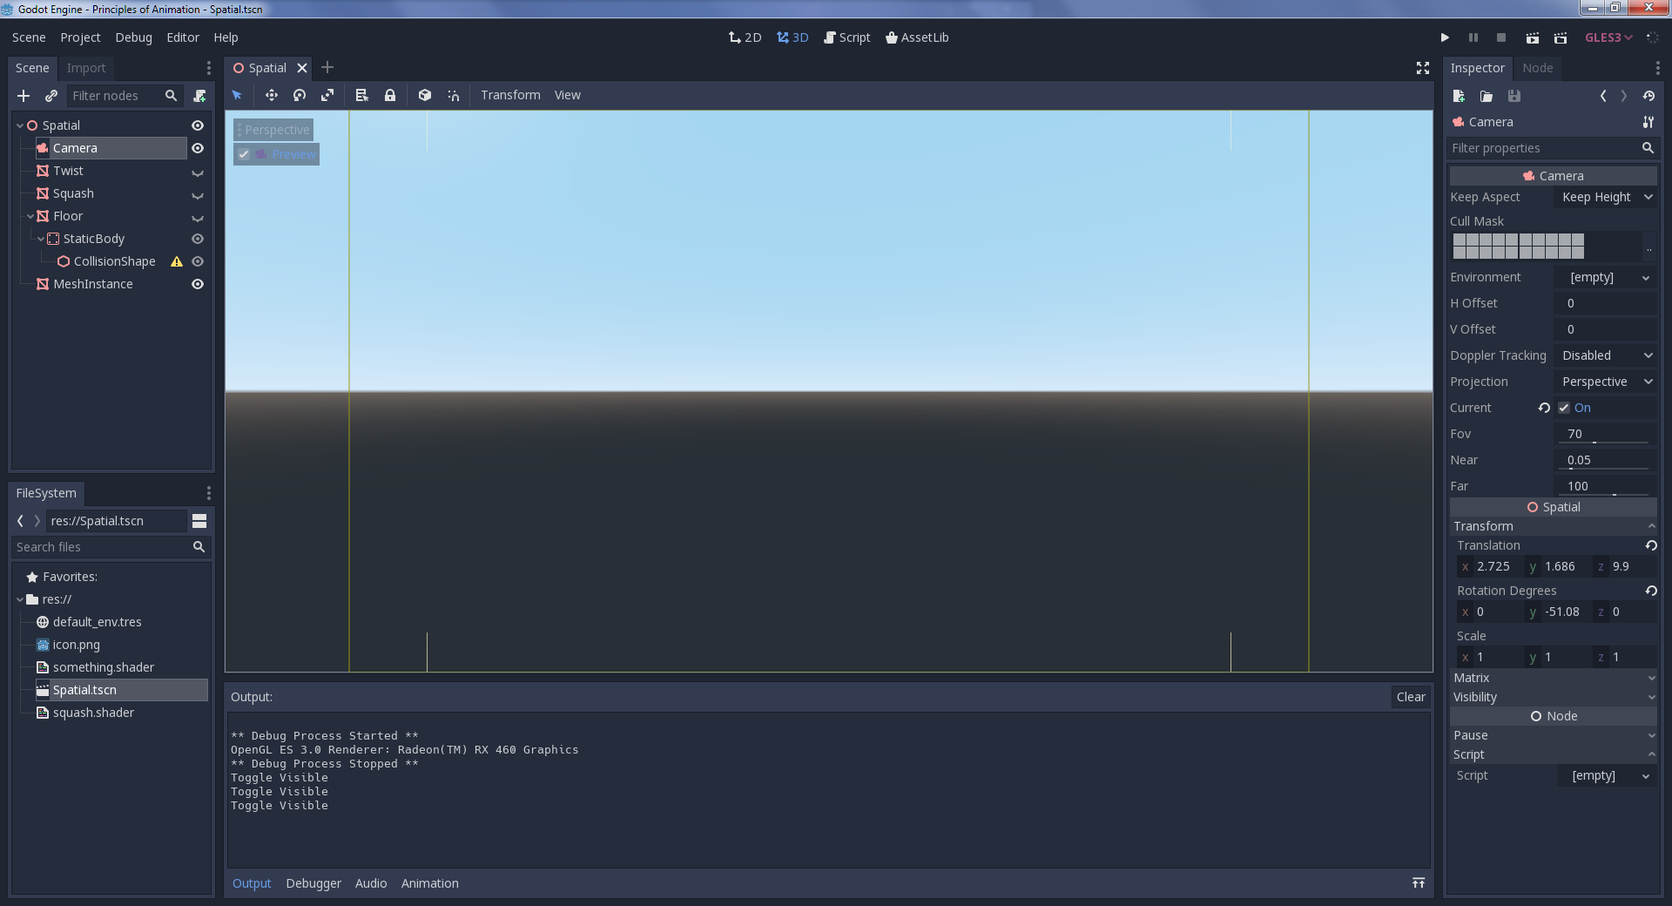Select the Move tool in the viewport toolbar
The width and height of the screenshot is (1672, 906).
point(271,95)
